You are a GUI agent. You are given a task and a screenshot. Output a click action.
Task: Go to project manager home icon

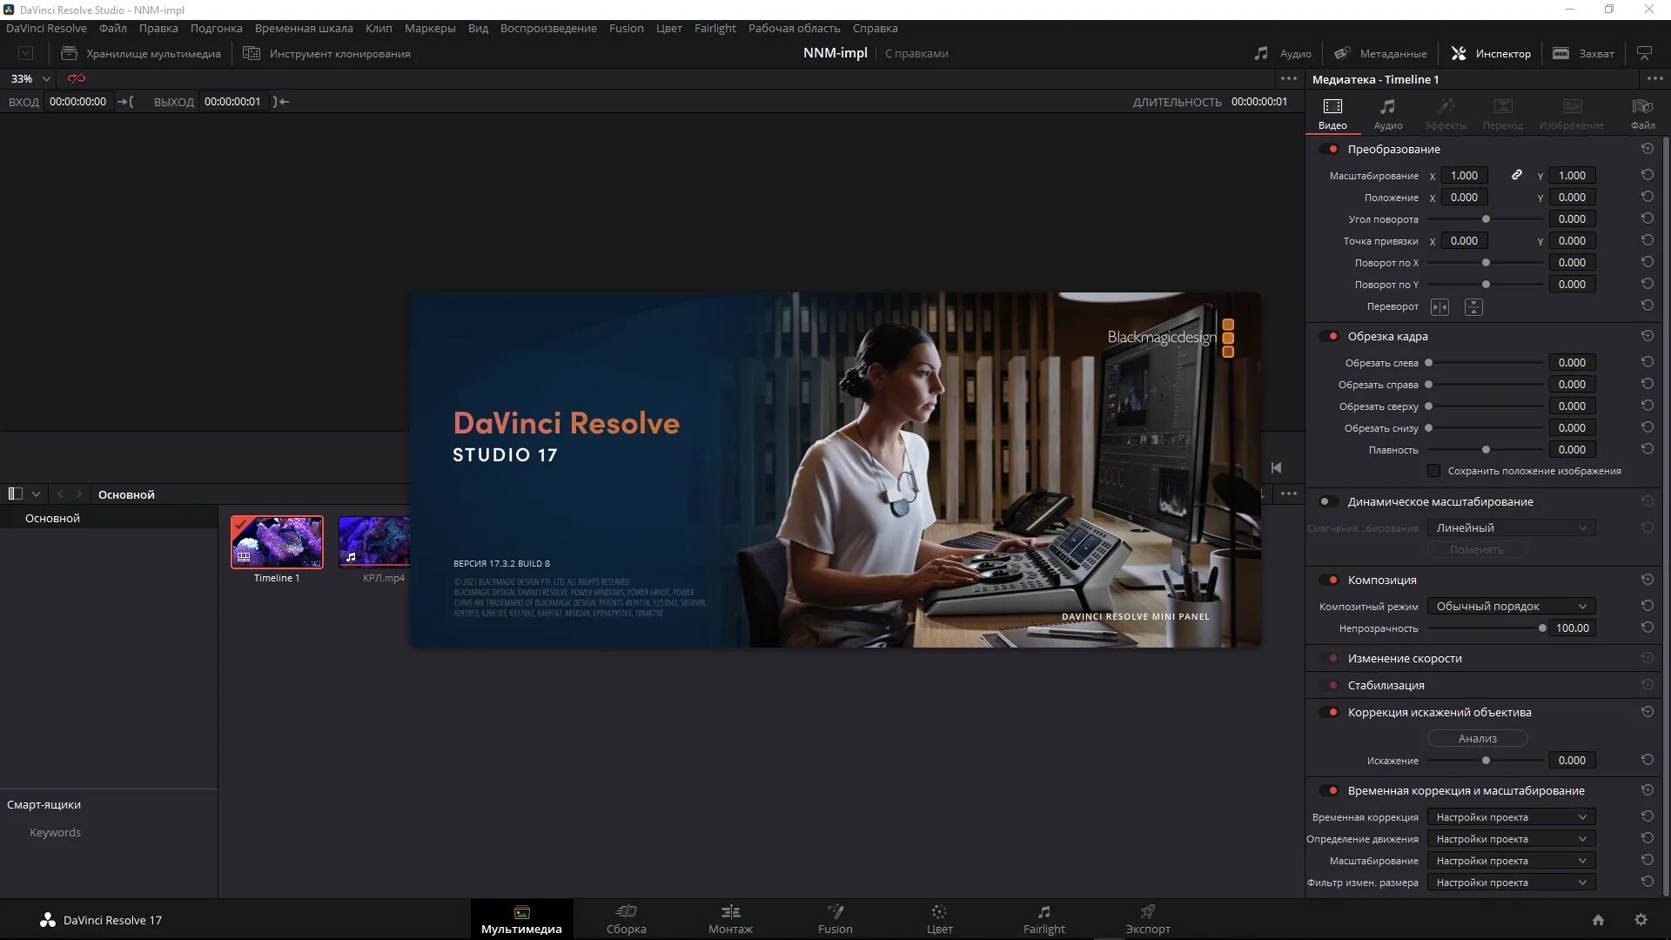click(1598, 919)
